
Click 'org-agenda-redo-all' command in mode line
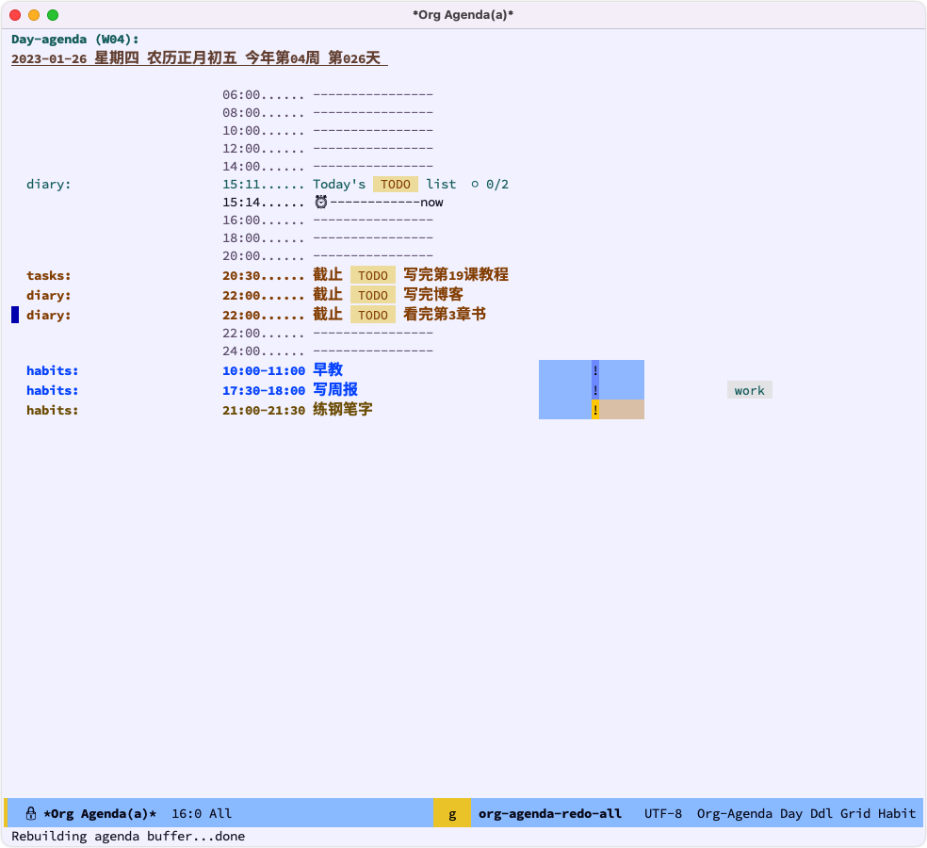(x=550, y=814)
